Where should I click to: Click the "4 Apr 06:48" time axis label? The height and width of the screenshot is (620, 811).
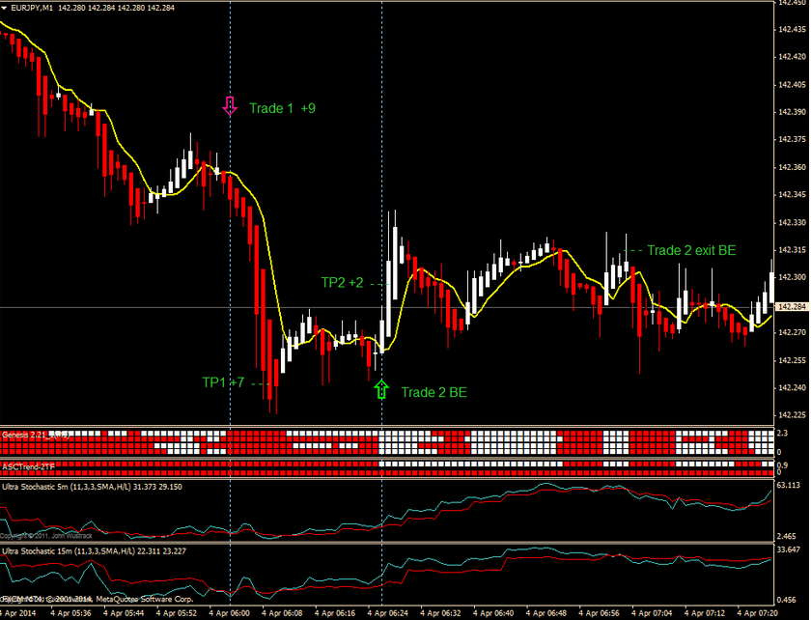(545, 613)
